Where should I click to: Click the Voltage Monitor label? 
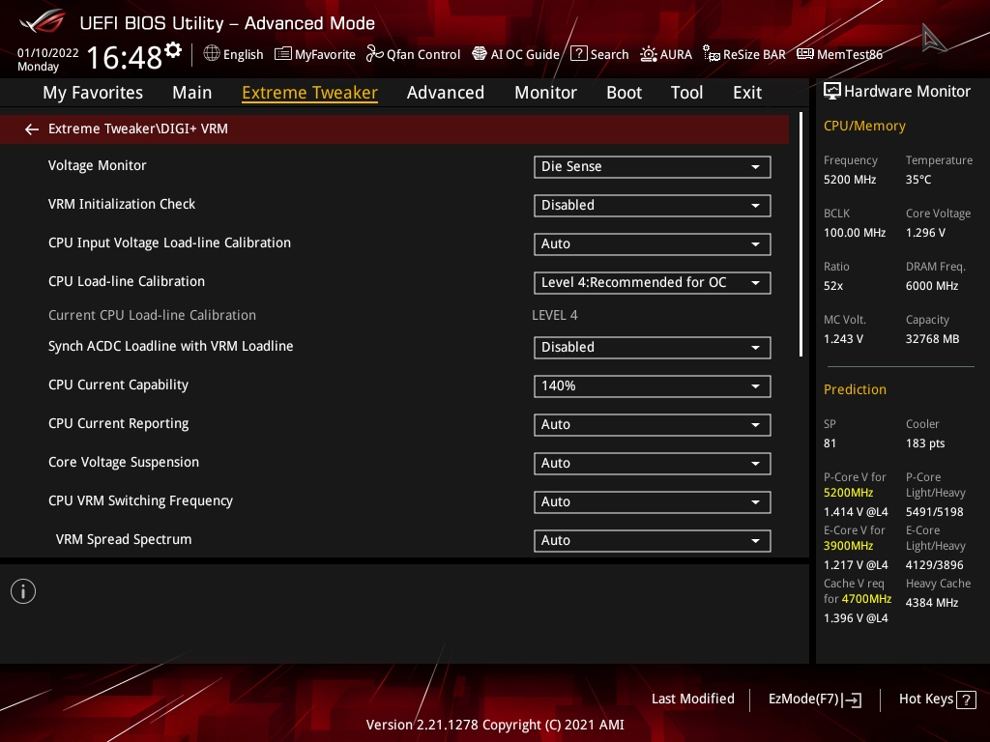[98, 165]
